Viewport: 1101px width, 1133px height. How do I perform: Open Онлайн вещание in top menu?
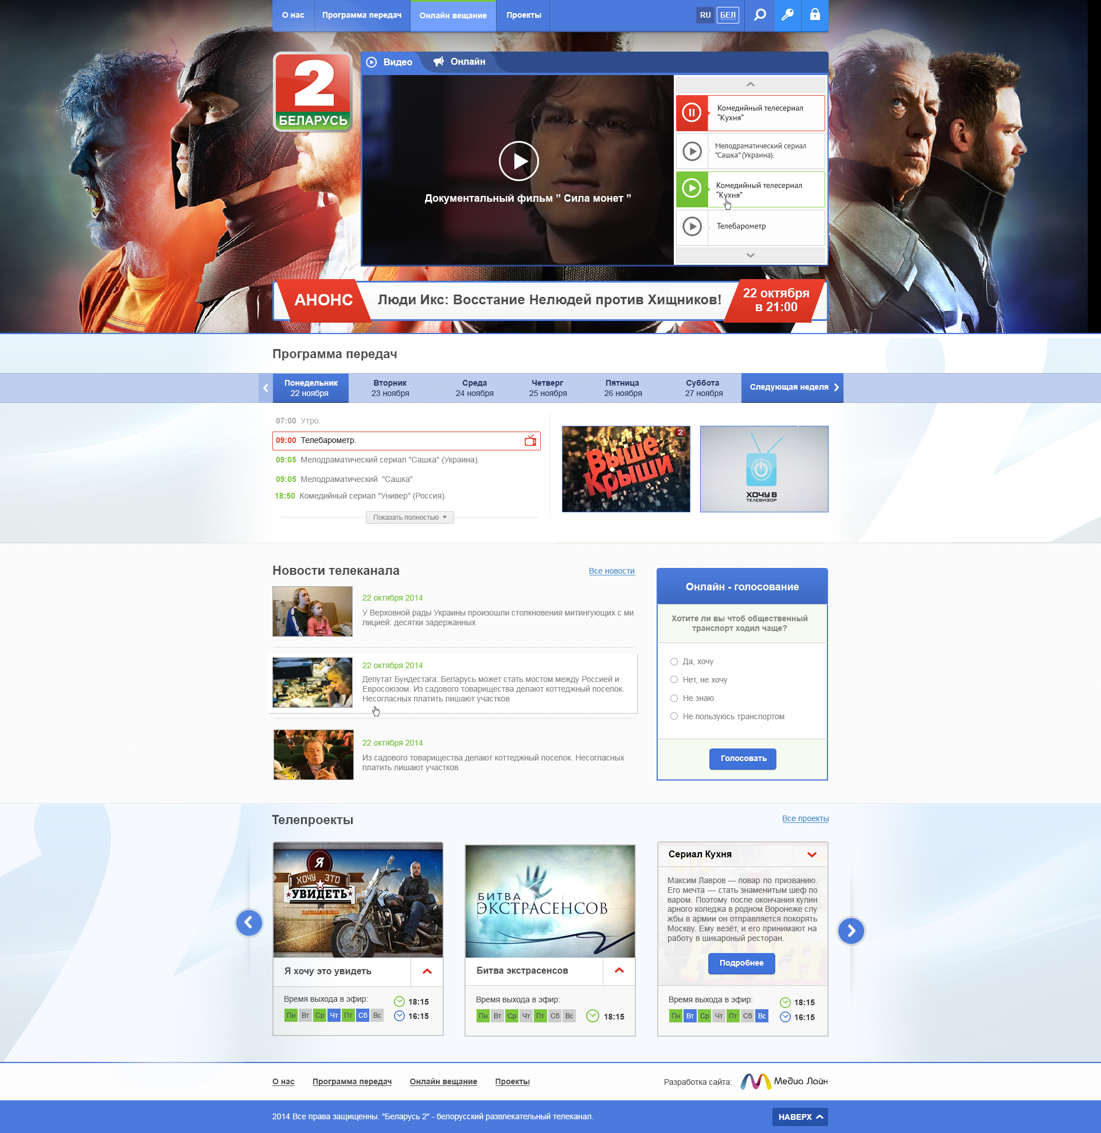tap(453, 15)
